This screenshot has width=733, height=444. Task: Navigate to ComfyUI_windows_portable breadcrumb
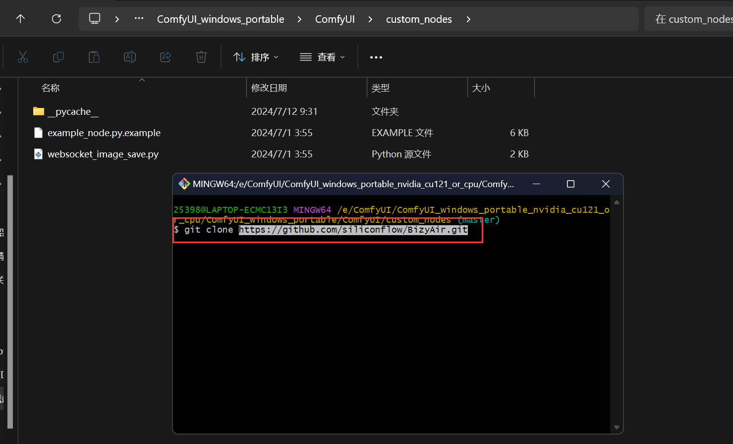pos(221,19)
